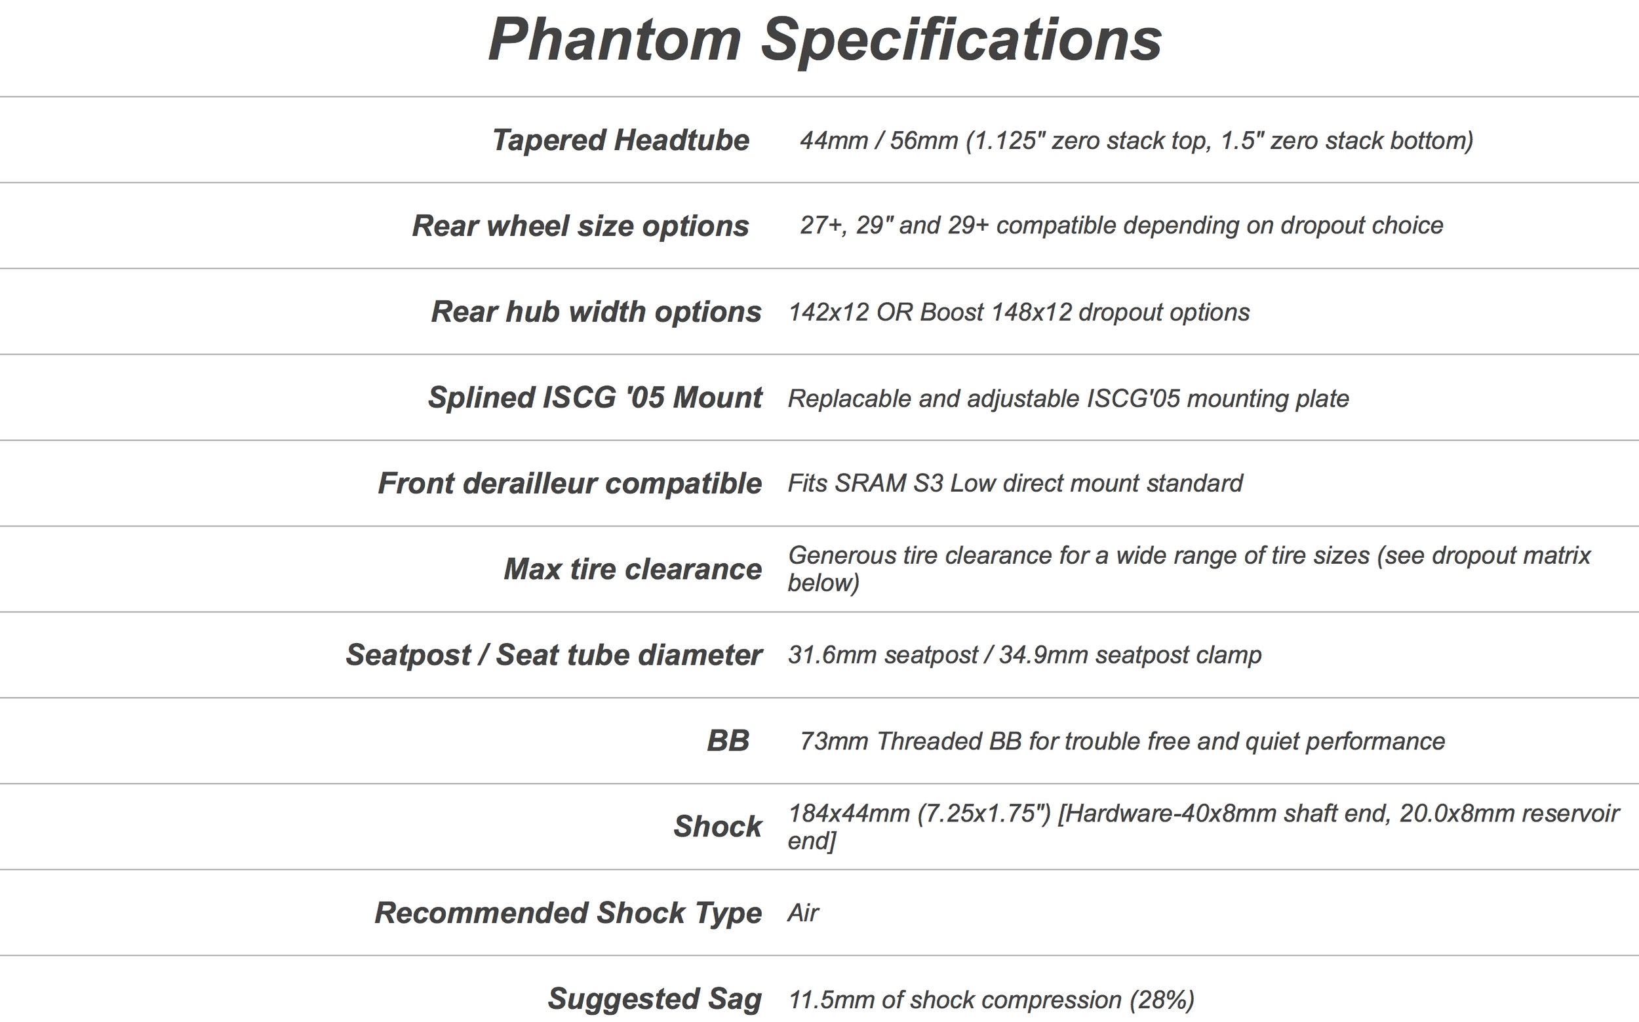This screenshot has width=1639, height=1022.
Task: Select the Rear wheel size options label
Action: click(581, 226)
